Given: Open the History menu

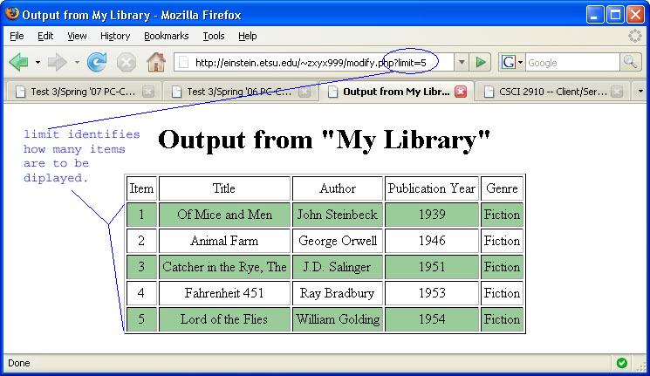Looking at the screenshot, I should [x=115, y=36].
